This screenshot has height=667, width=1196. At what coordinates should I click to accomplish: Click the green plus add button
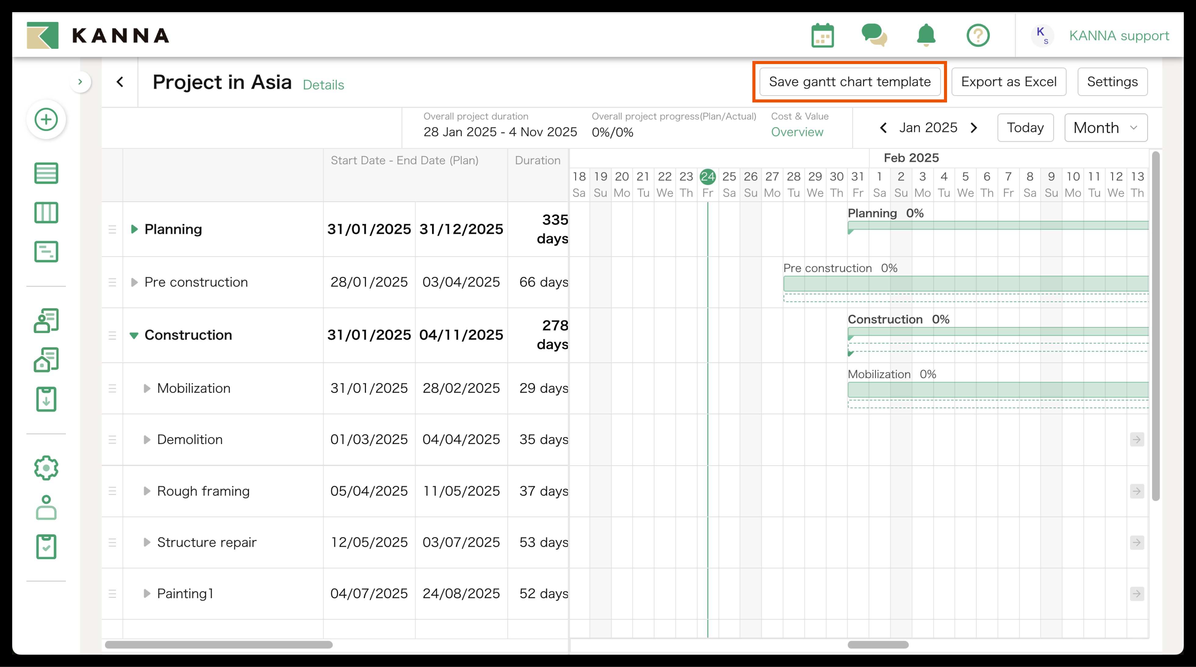(x=46, y=119)
